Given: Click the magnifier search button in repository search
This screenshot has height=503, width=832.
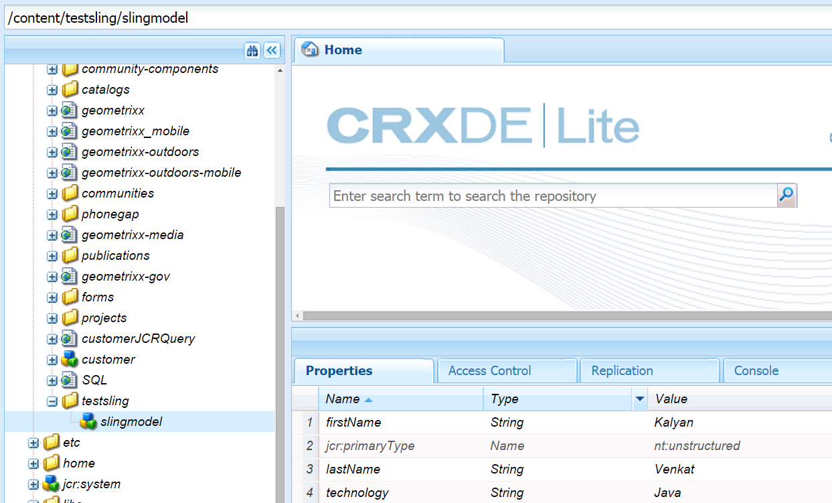Looking at the screenshot, I should (x=786, y=196).
